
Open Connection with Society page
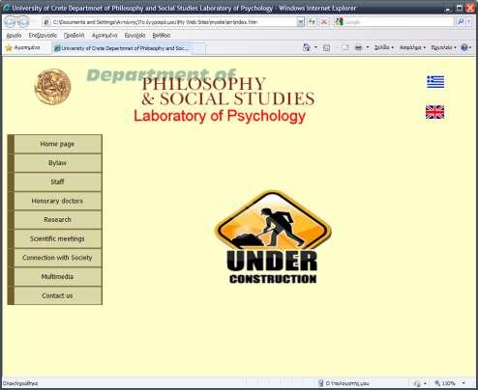[57, 258]
